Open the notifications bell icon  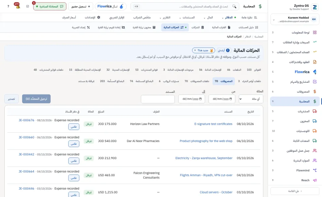click(x=18, y=6)
